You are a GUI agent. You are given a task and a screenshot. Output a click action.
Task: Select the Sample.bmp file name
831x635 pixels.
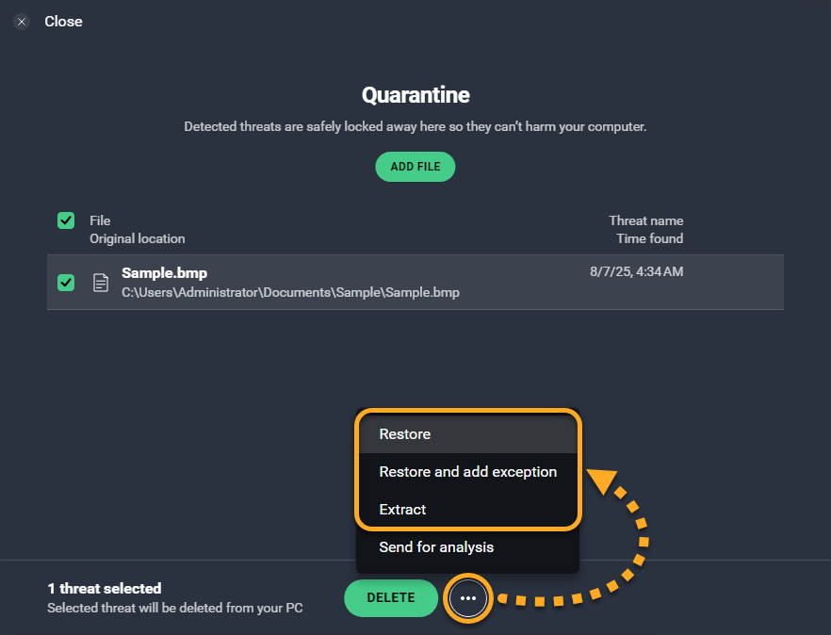[164, 273]
